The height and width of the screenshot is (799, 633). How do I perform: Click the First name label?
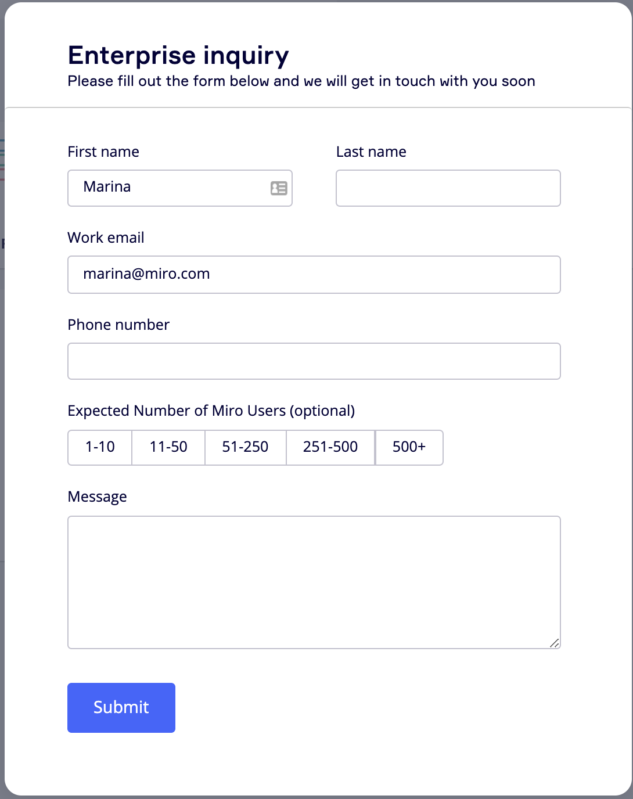pos(103,152)
